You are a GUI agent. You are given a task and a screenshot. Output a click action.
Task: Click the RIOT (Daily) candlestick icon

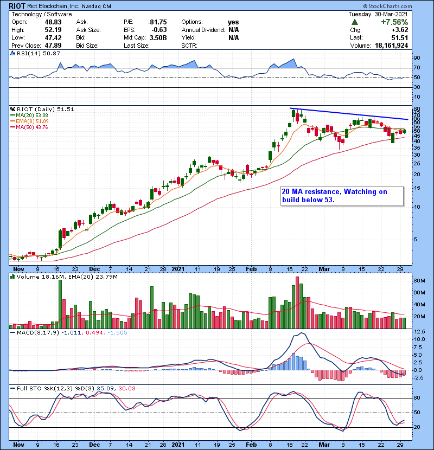12,109
